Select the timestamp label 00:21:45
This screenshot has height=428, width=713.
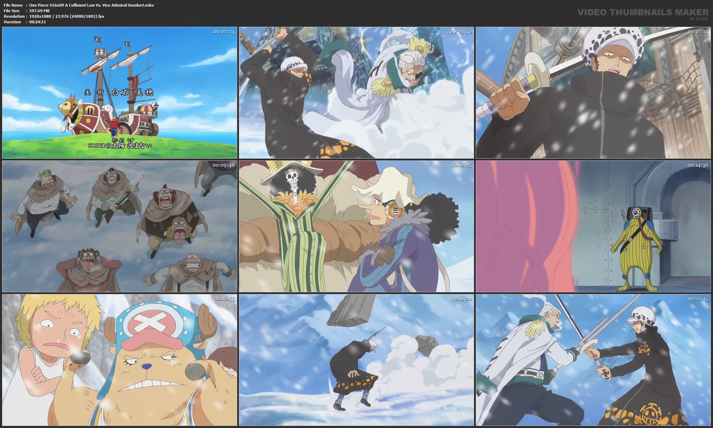point(697,299)
